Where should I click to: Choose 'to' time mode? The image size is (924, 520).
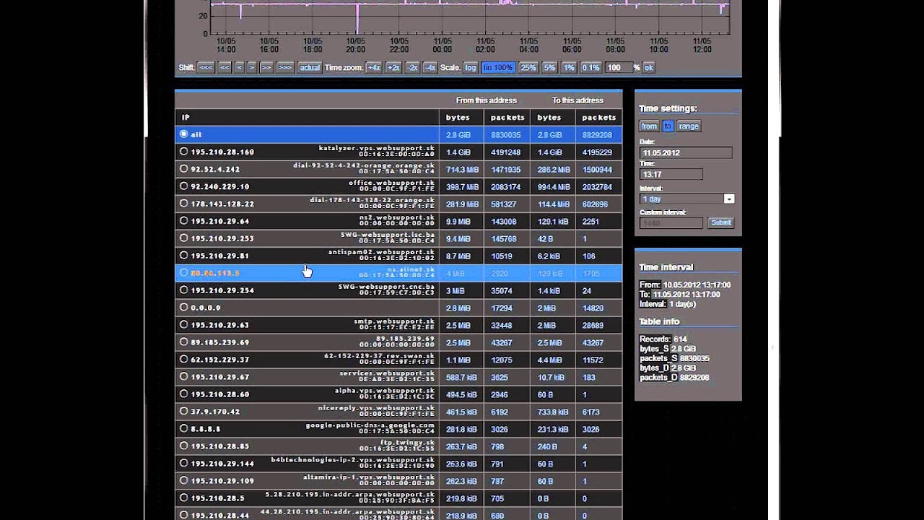point(668,126)
